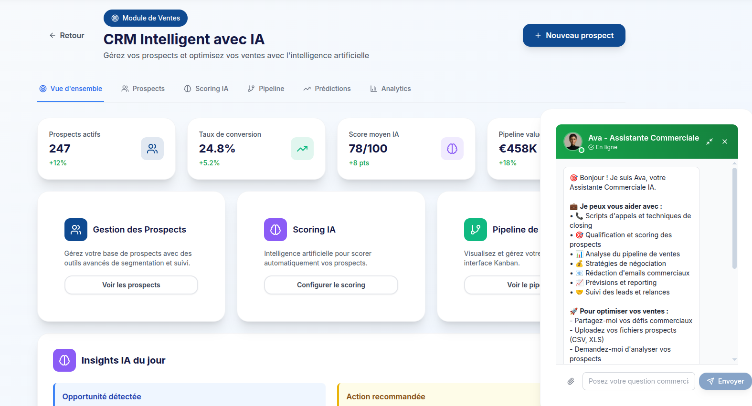Click the Gestion des Prospects card icon
Screen dimensions: 752x406
[x=76, y=230]
